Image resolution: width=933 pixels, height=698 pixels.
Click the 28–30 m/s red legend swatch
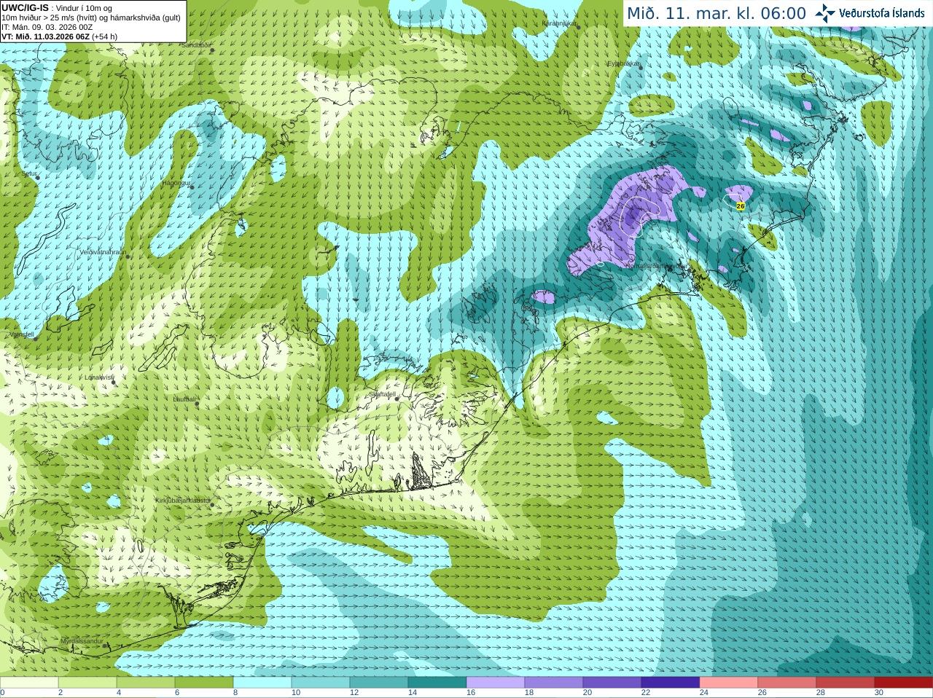[846, 683]
